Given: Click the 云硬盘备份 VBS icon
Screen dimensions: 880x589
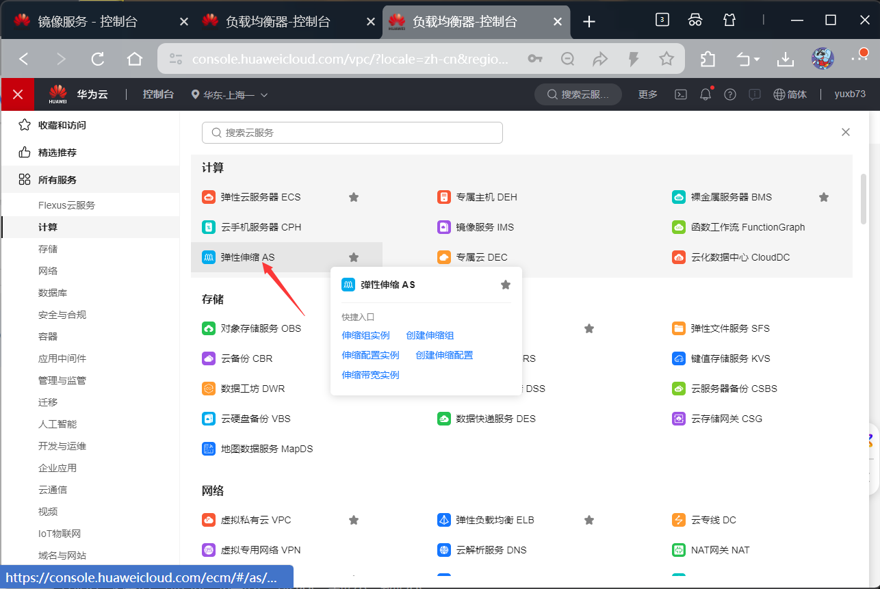Looking at the screenshot, I should (209, 419).
